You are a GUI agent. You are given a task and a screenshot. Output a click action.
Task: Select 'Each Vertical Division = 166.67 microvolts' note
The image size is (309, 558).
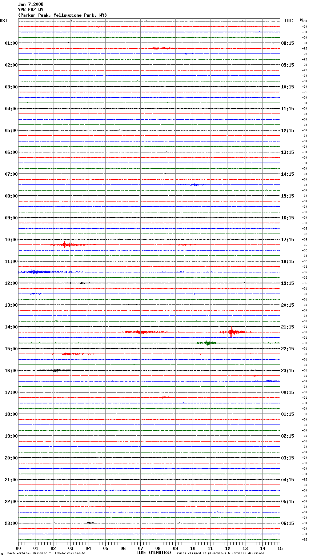click(46, 553)
